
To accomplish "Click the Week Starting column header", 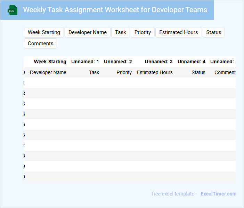I will [50, 62].
